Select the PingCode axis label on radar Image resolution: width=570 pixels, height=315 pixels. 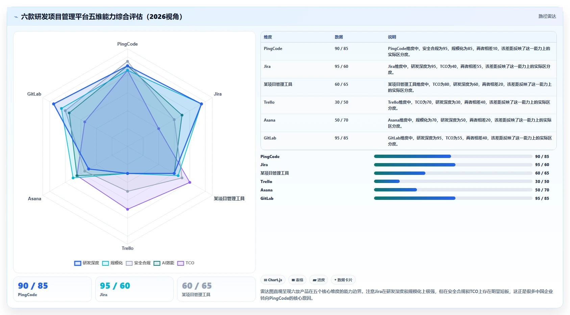pos(127,44)
